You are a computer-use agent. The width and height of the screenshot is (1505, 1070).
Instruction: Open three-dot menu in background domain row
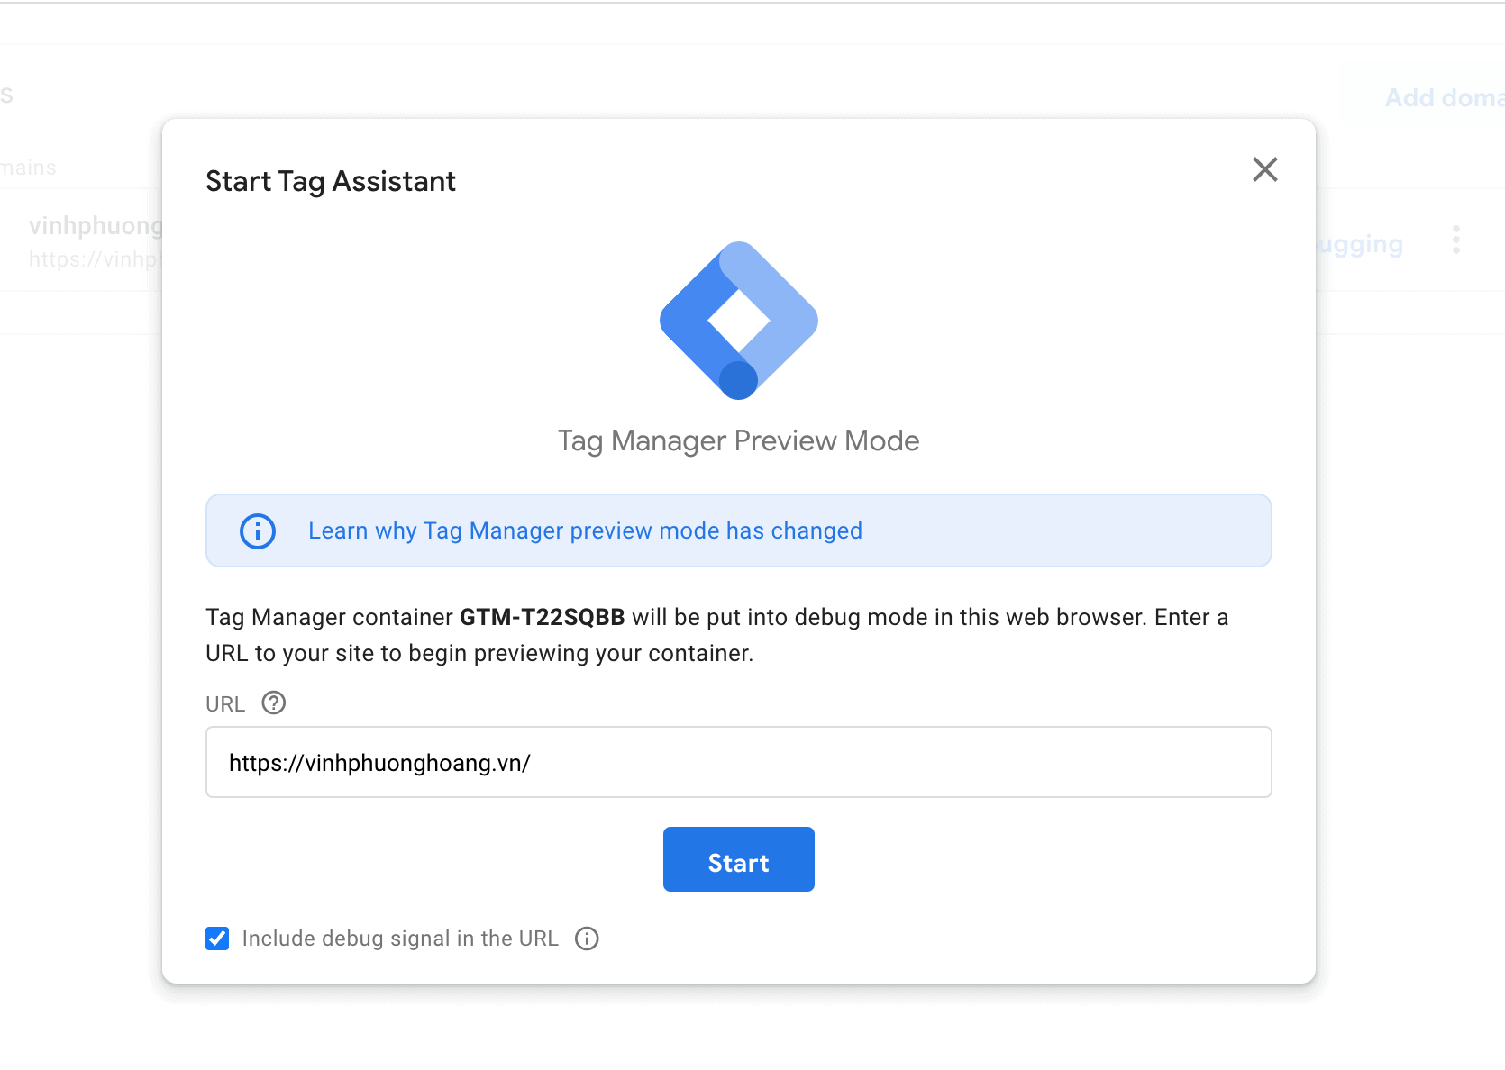(1456, 240)
